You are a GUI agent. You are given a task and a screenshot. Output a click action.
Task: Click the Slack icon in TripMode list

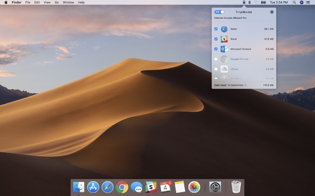224,39
